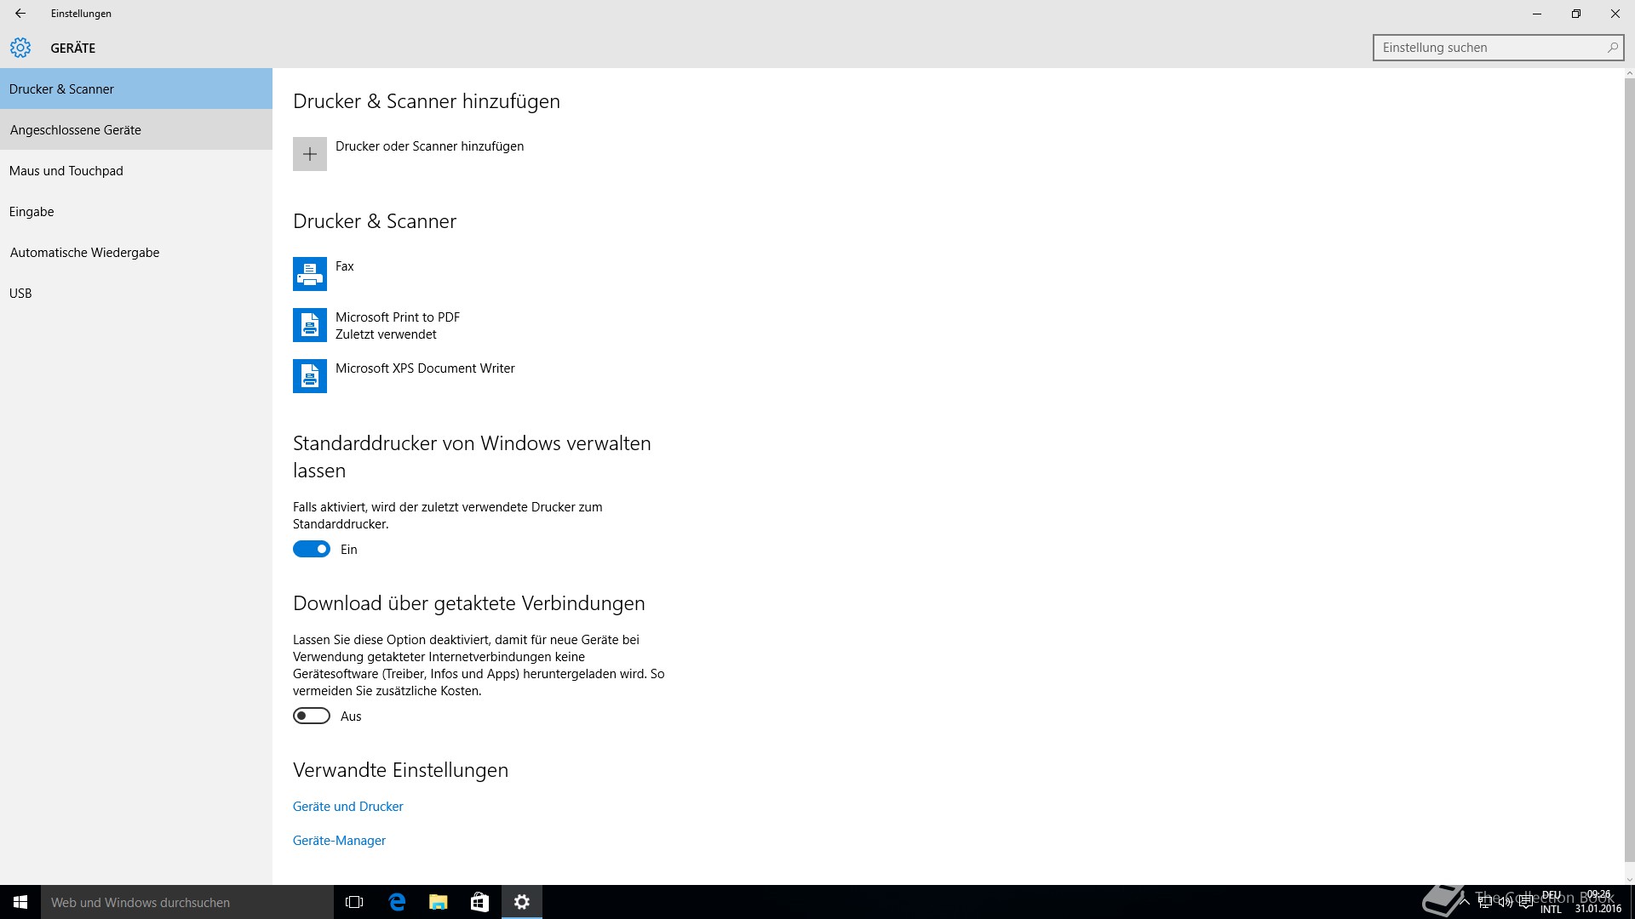Select the Microsoft XPS Document Writer entry
Screen dimensions: 1635x919
pyautogui.click(x=425, y=368)
